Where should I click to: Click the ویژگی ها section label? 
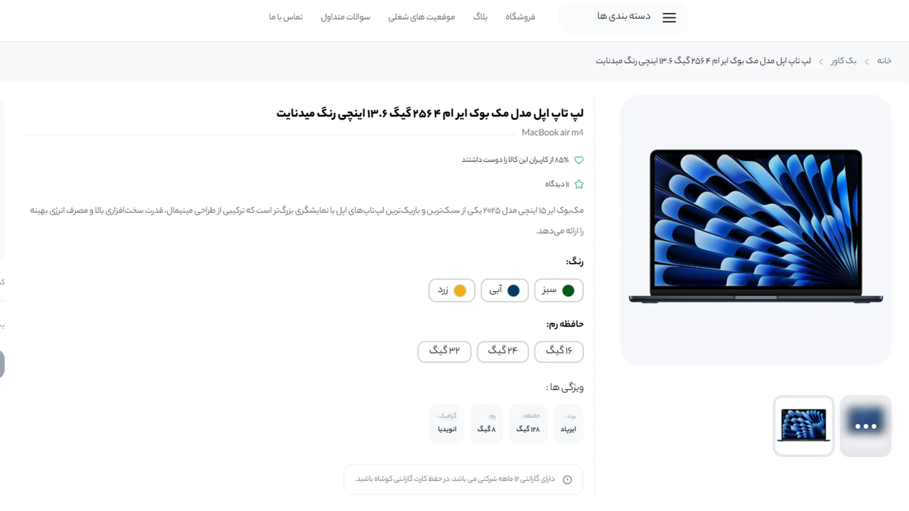pyautogui.click(x=565, y=388)
